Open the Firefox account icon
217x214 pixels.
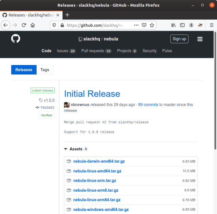[x=191, y=25]
